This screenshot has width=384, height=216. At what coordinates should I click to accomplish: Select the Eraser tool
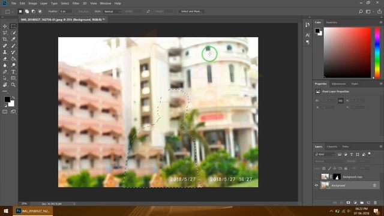[5, 59]
